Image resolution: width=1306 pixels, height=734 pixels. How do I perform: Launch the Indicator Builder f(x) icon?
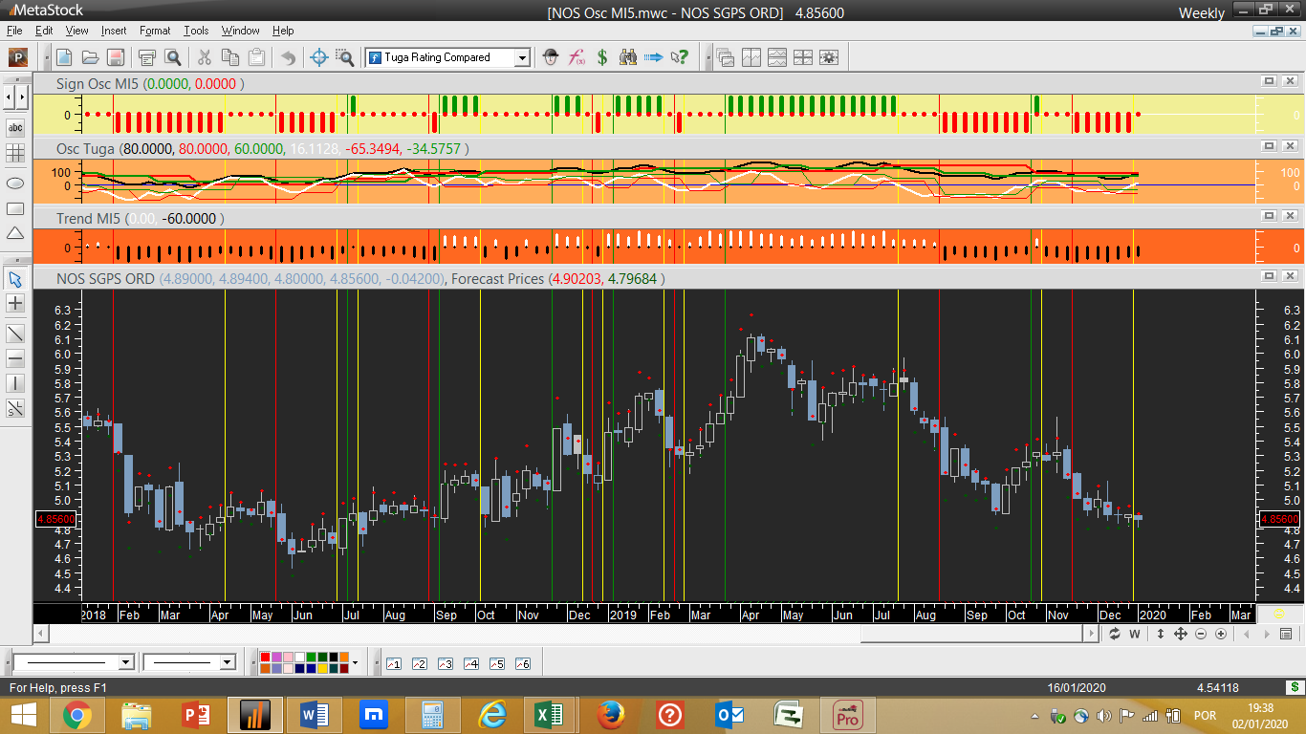point(577,57)
